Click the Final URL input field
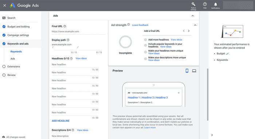This screenshot has height=139, width=255. pos(78,32)
